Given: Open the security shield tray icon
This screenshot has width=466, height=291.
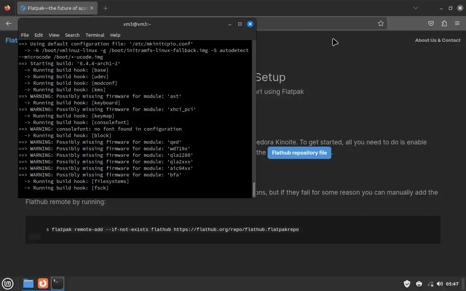Looking at the screenshot, I should click(x=407, y=284).
